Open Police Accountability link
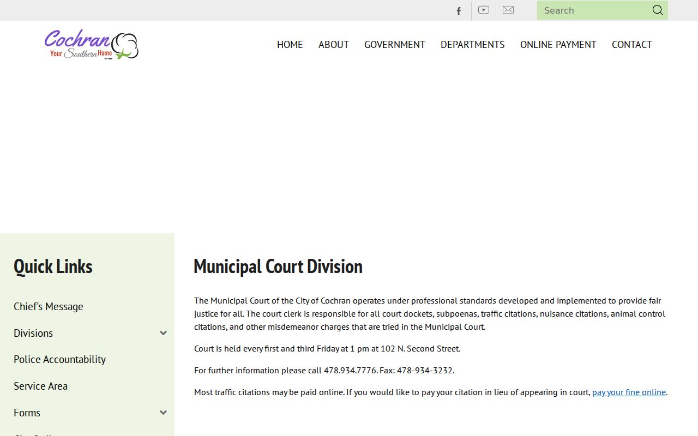This screenshot has height=436, width=698. coord(59,359)
